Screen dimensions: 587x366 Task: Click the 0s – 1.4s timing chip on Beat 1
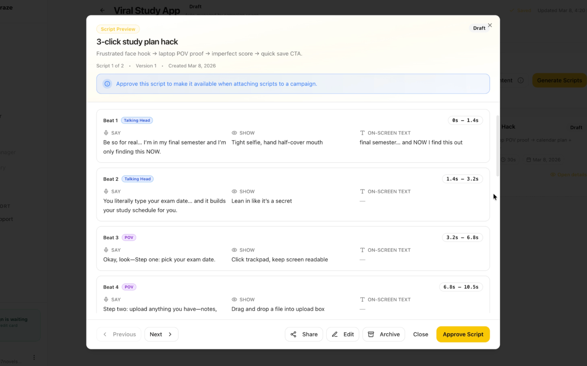coord(465,120)
